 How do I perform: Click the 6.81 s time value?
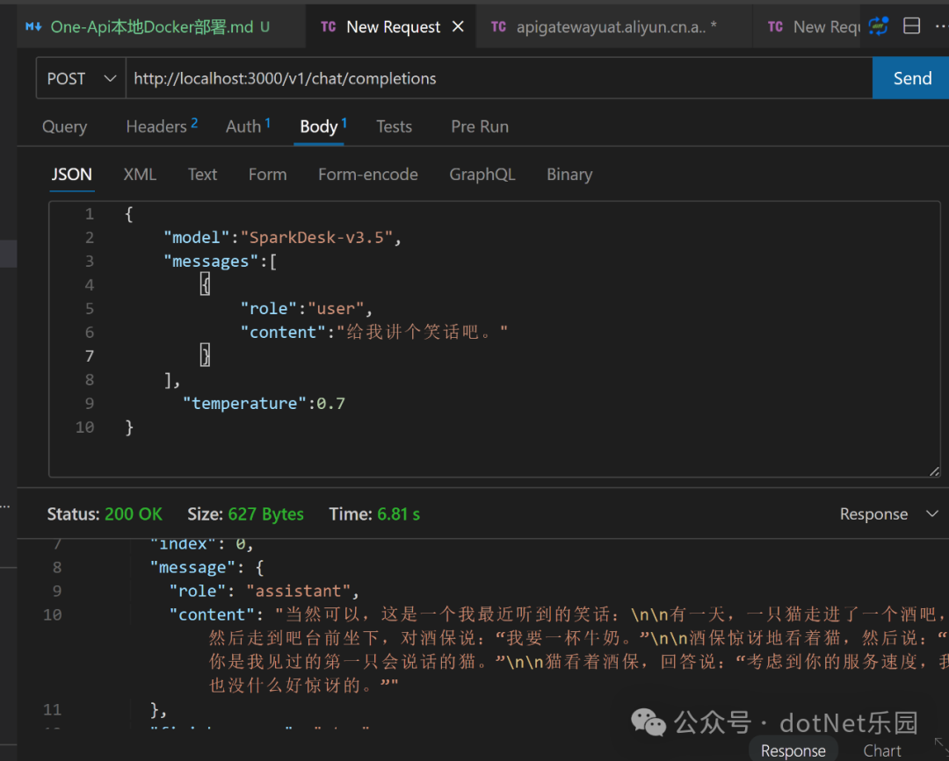point(398,514)
